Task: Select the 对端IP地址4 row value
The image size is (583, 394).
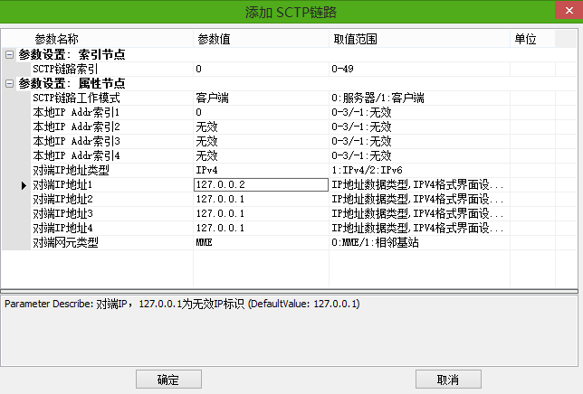Action: pos(260,228)
